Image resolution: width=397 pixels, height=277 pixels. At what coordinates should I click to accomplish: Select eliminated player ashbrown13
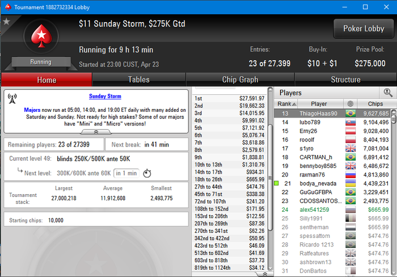333,262
